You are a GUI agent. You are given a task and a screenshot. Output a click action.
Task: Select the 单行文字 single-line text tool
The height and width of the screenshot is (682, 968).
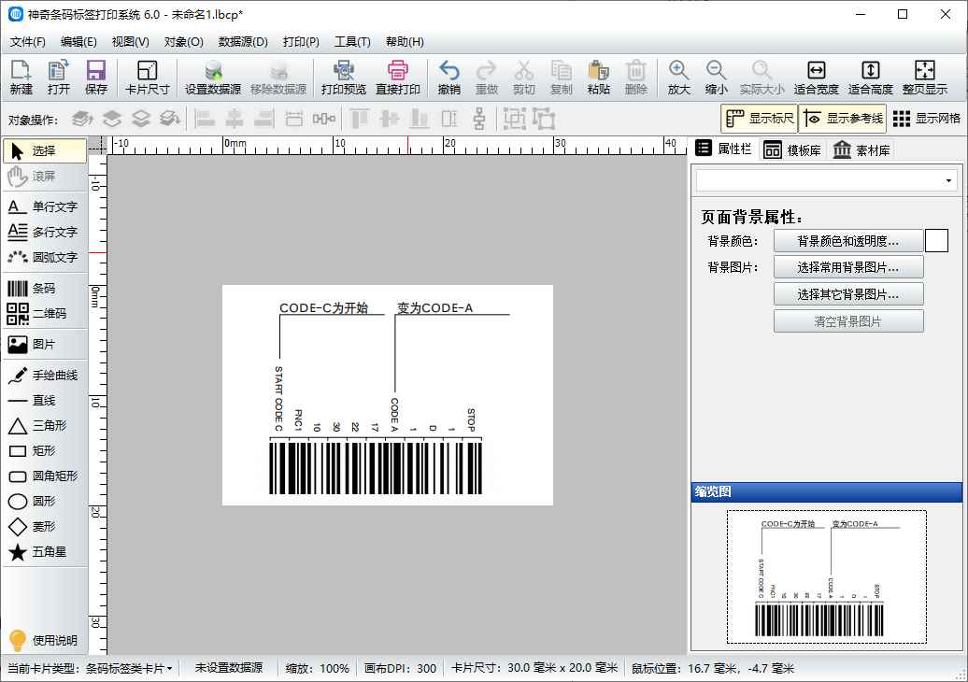pyautogui.click(x=45, y=206)
